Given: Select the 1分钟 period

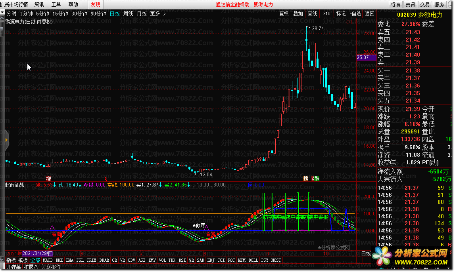Looking at the screenshot, I should pos(26,13).
